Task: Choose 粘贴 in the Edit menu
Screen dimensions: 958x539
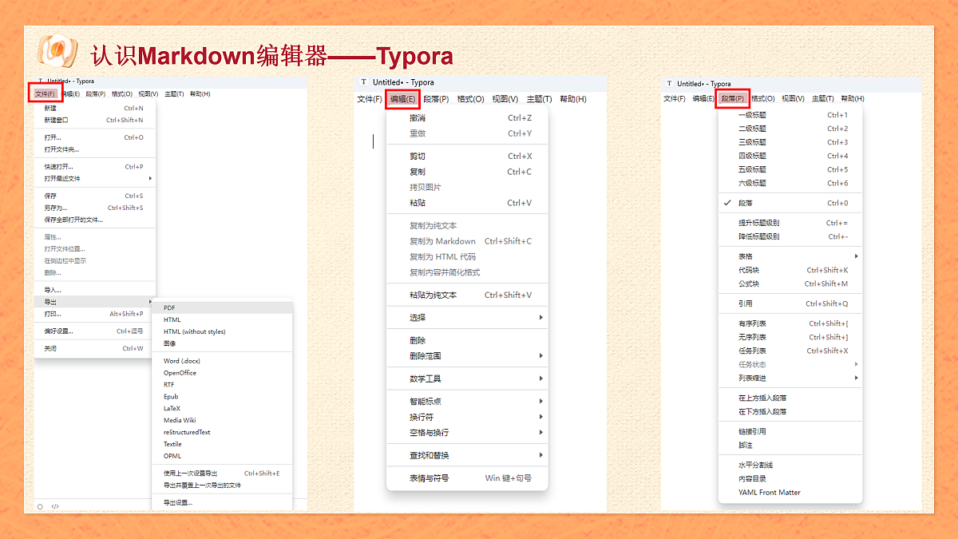Action: pyautogui.click(x=467, y=203)
